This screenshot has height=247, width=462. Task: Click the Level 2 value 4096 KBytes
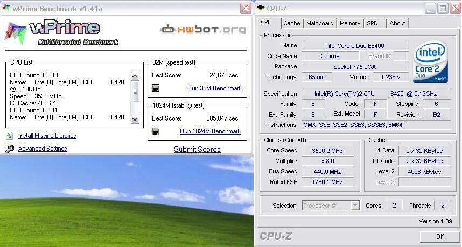pos(425,172)
